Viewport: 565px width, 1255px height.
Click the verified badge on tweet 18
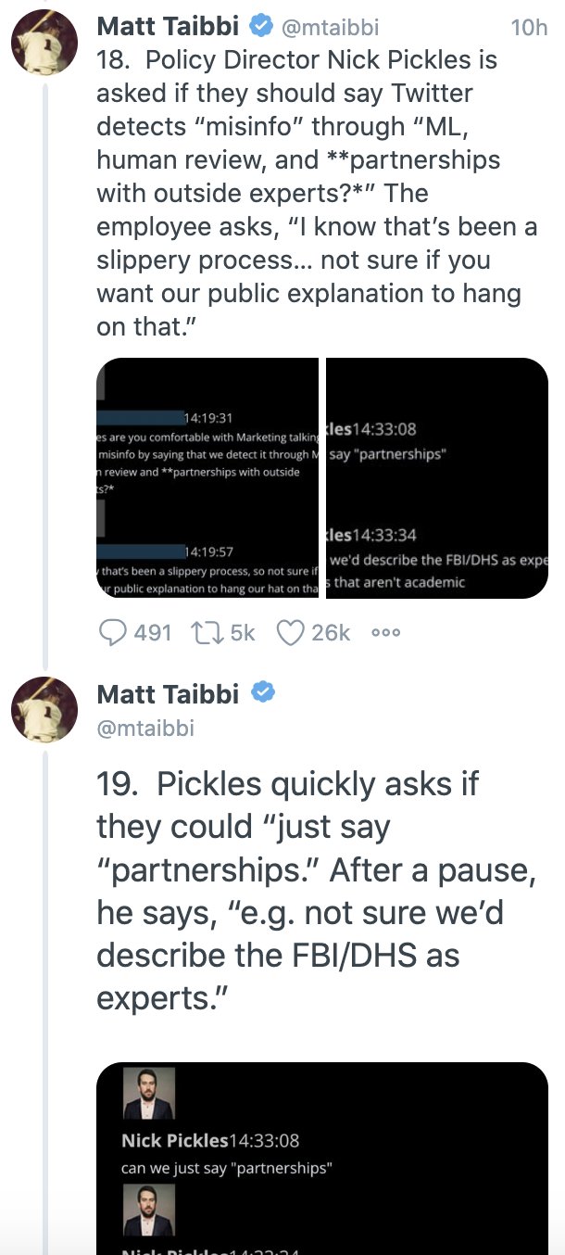(x=262, y=28)
